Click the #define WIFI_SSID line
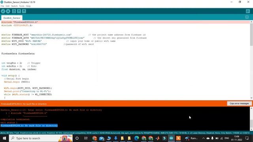Viewport: 253px width, 142px height. click(59, 41)
